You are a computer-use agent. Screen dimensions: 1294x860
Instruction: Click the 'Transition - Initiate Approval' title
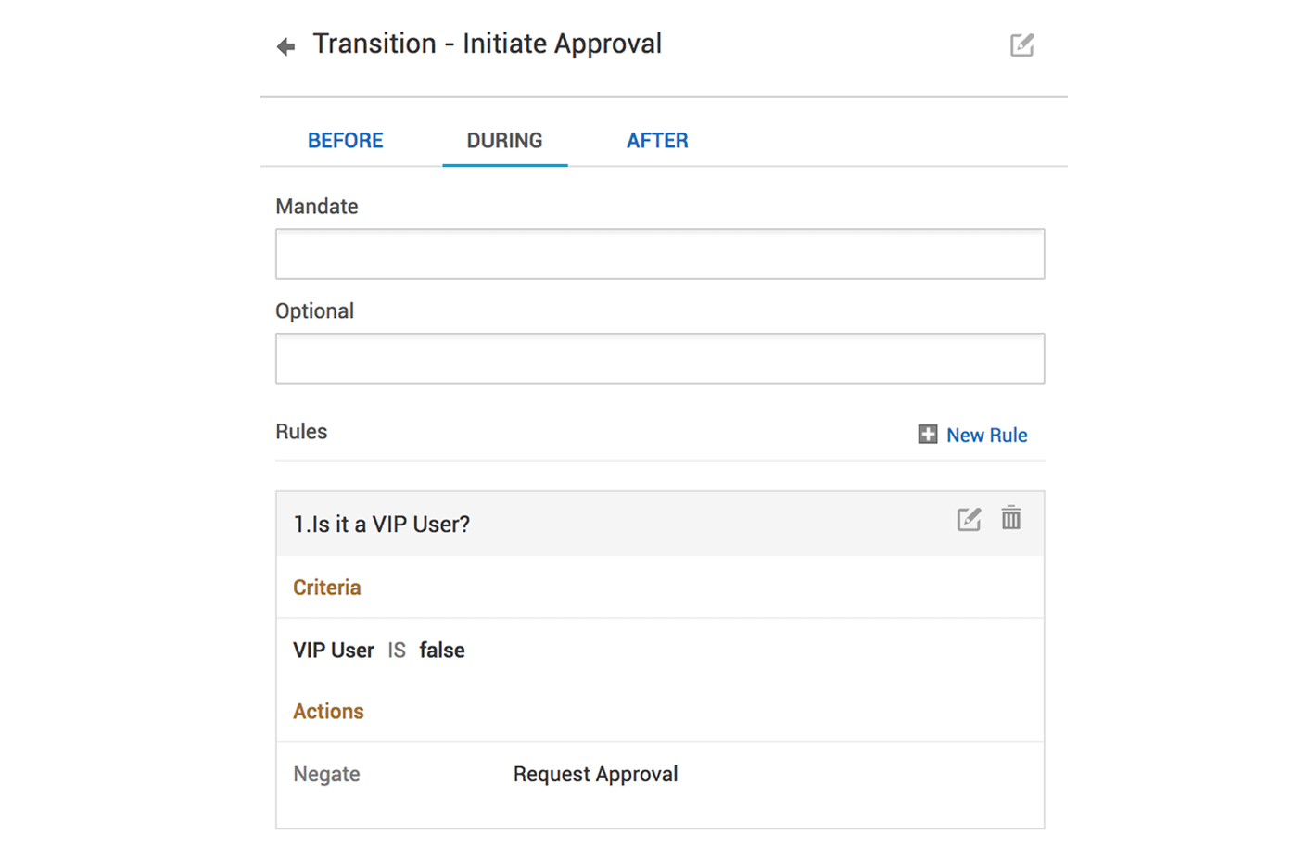[488, 44]
